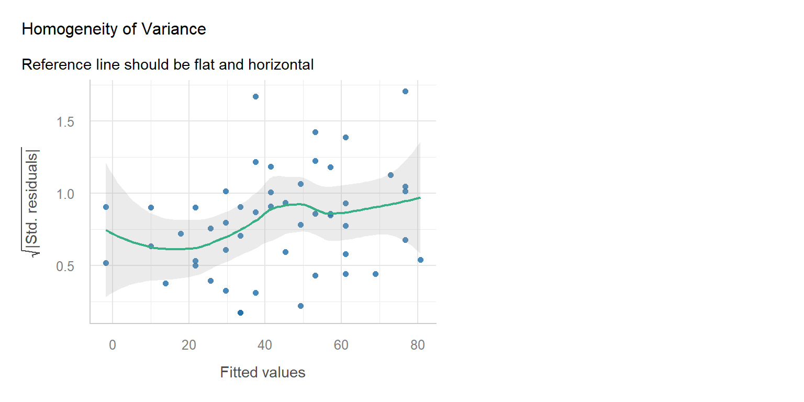Click the subtitle about the reference line
The image size is (804, 402).
[x=167, y=65]
